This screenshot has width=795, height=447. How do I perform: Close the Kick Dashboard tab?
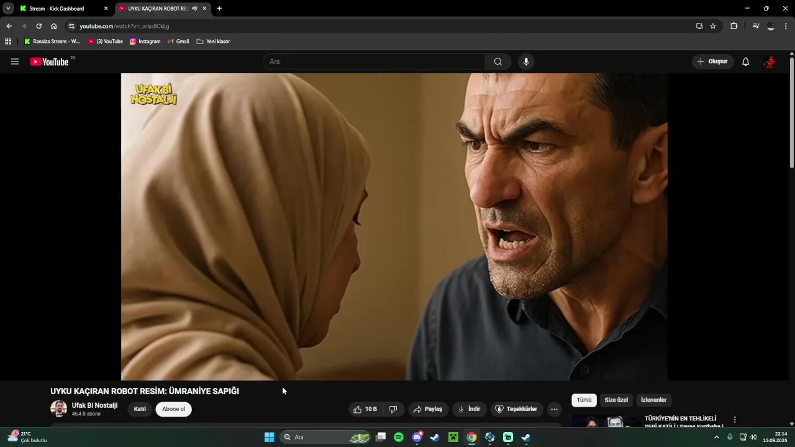click(106, 9)
